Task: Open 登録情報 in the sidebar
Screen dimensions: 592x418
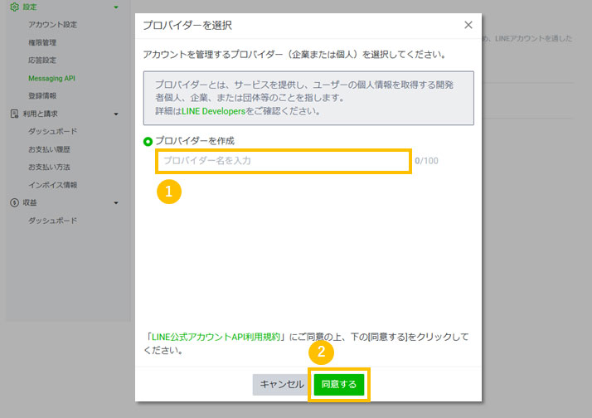Action: [x=42, y=95]
